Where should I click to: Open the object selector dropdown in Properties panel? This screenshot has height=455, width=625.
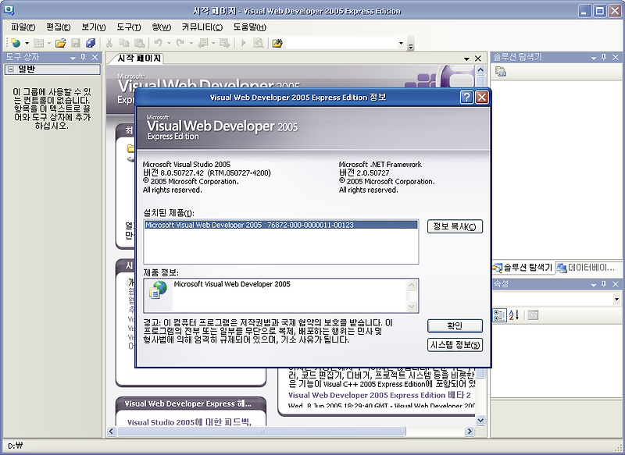[x=616, y=299]
